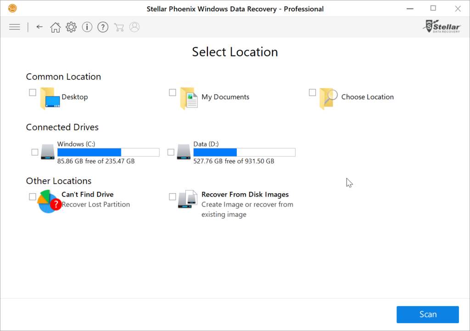Click the Can't Find Drive title
The image size is (470, 331).
click(x=88, y=194)
